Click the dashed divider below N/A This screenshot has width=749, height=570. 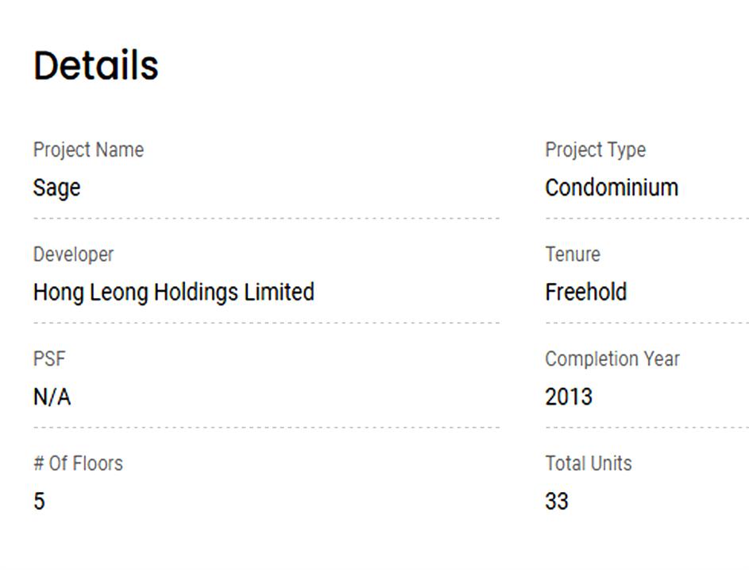(266, 427)
